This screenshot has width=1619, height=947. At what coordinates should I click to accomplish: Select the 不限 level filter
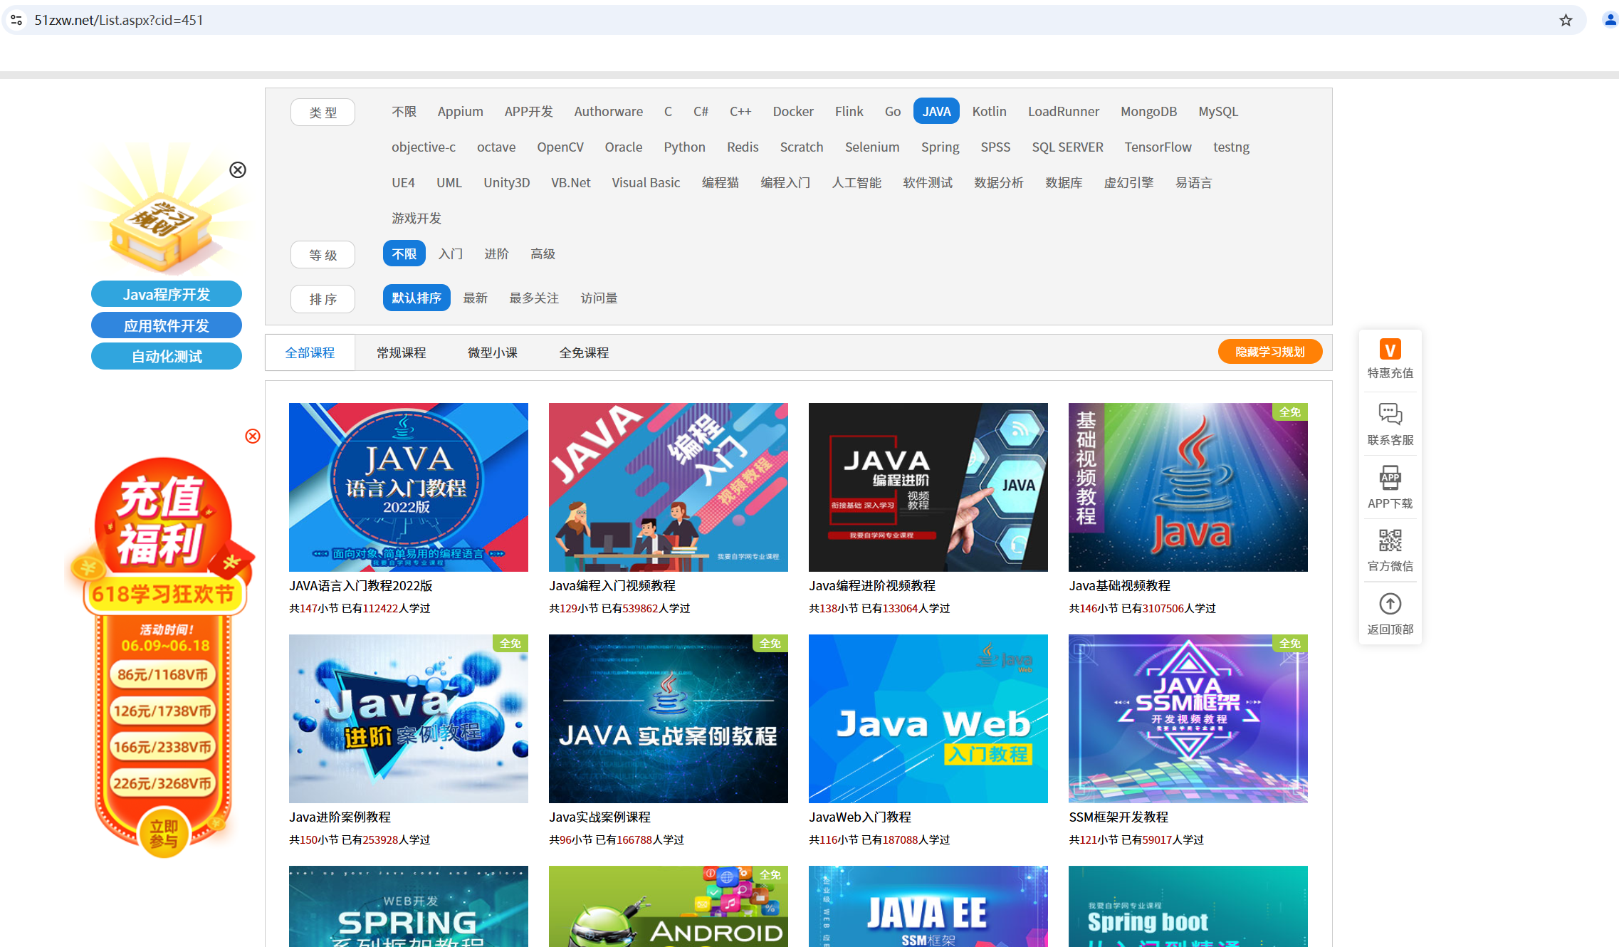pos(404,253)
